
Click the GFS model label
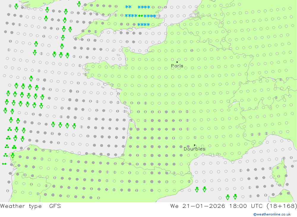(55, 206)
